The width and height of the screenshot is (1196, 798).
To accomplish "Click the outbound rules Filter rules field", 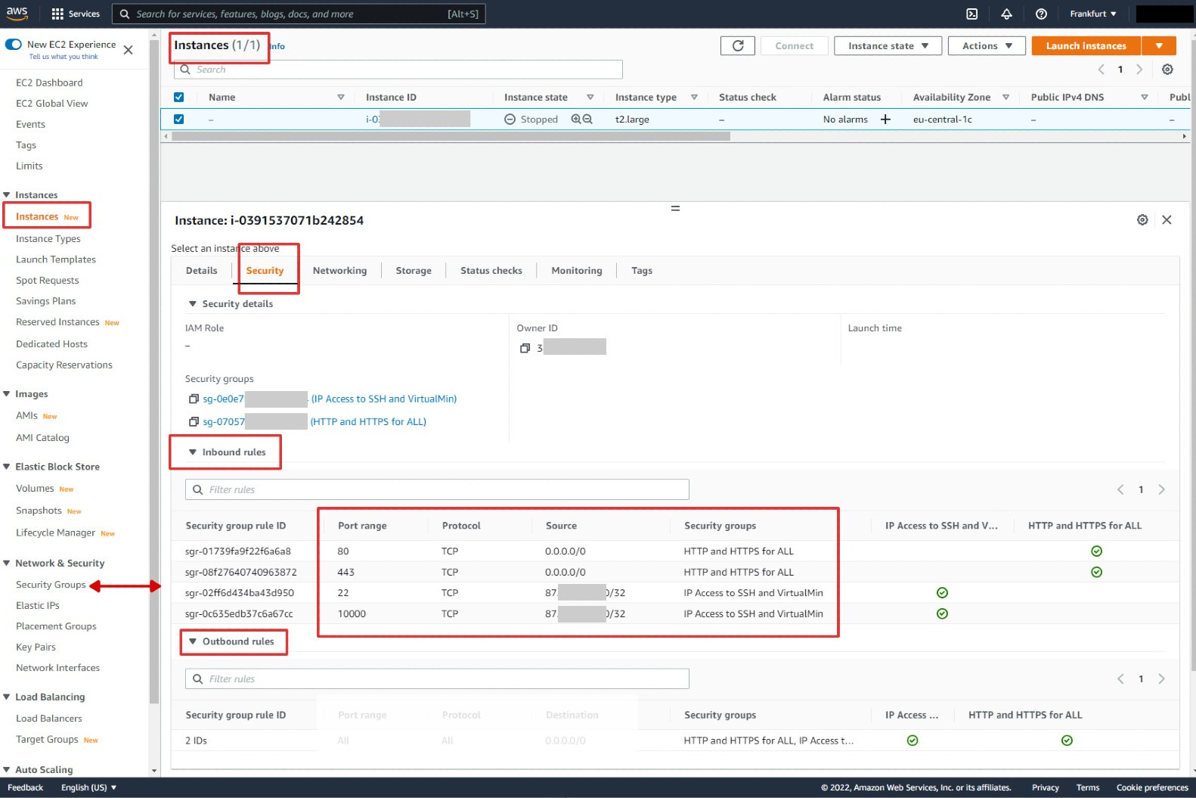I will point(437,678).
